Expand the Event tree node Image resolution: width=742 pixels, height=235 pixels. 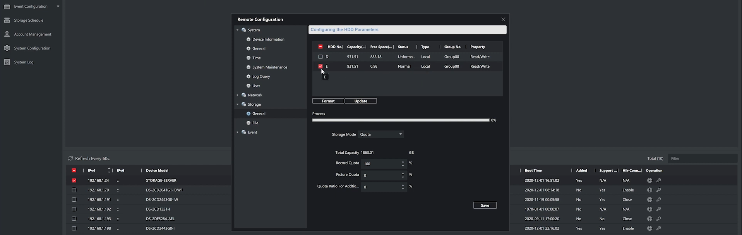click(238, 132)
